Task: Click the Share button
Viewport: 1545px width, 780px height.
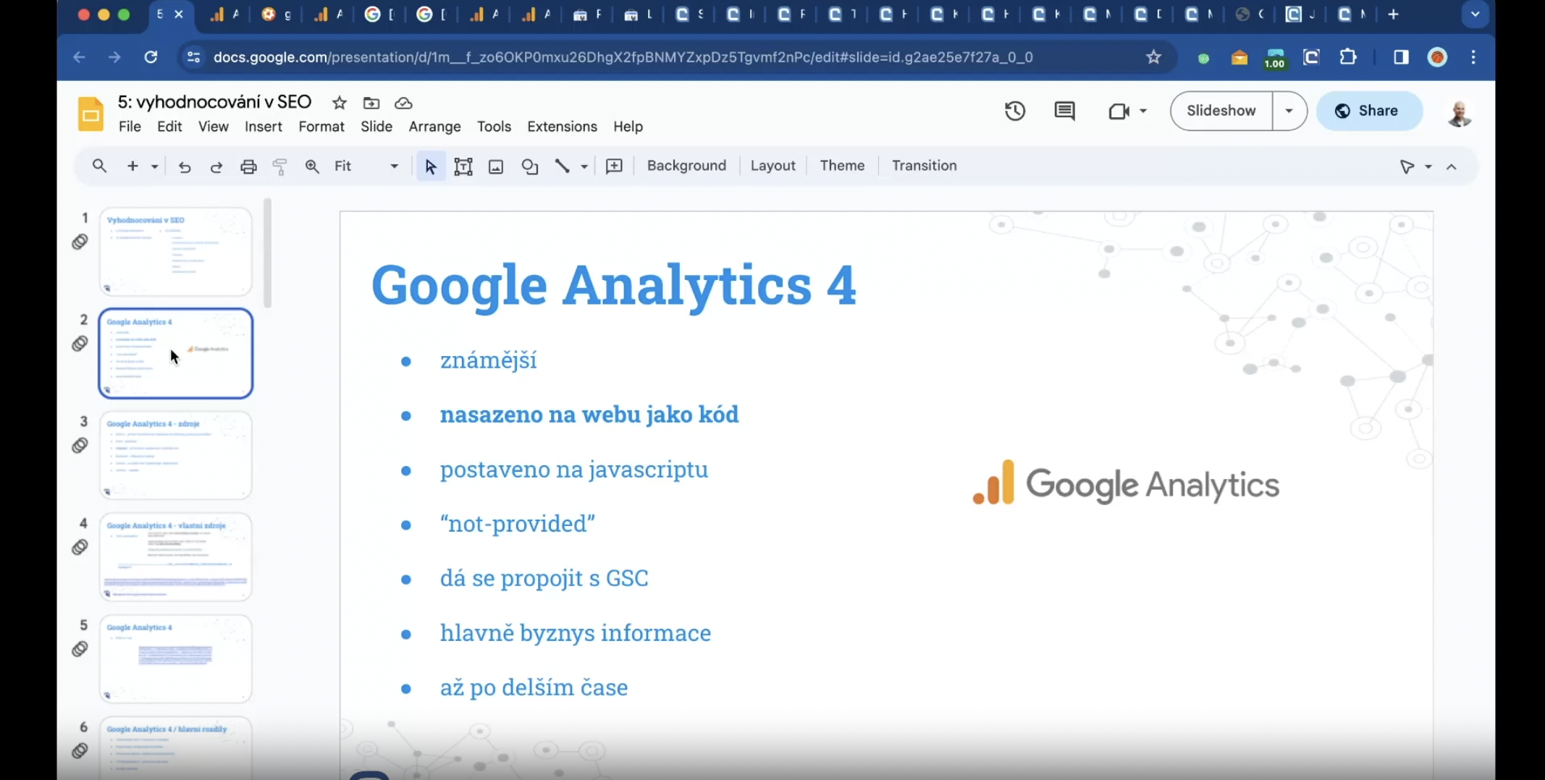Action: pos(1369,111)
